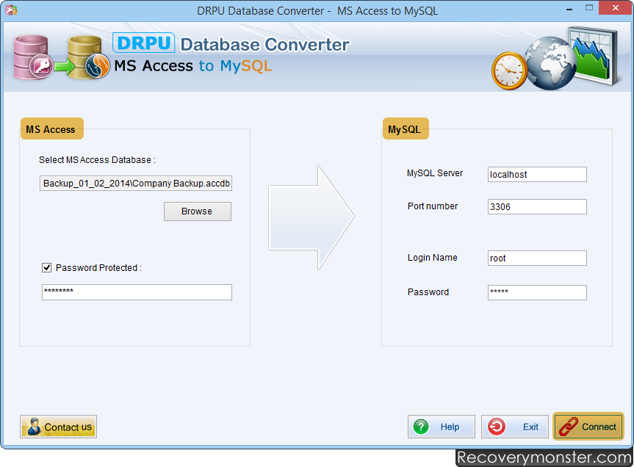Close the Database Converter window
The height and width of the screenshot is (467, 634).
pos(616,7)
